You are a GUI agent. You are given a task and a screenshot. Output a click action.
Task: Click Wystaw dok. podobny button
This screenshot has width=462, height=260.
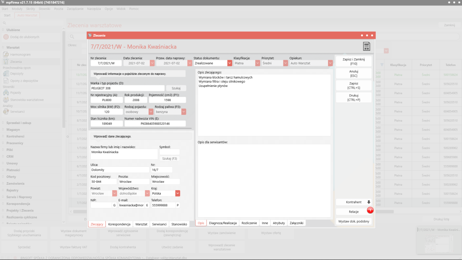353,221
